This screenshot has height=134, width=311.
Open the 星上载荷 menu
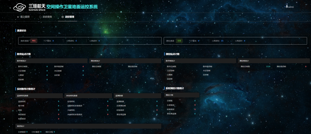[x=25, y=17]
